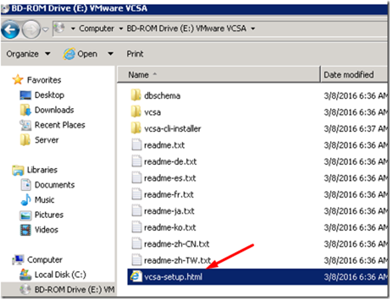Screen dimensions: 390x299
Task: Click Recent Places icon in sidebar
Action: pyautogui.click(x=25, y=125)
